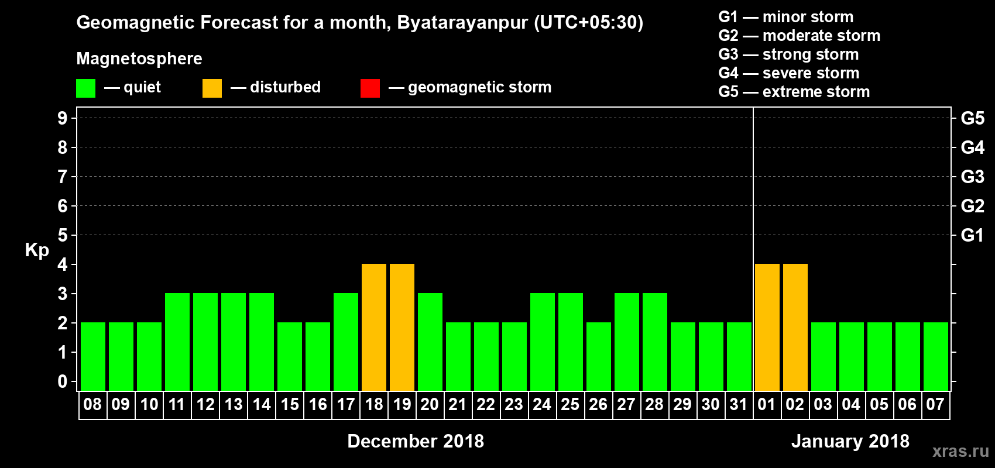The width and height of the screenshot is (995, 468).
Task: Click the Kp axis value '5'
Action: tap(63, 235)
